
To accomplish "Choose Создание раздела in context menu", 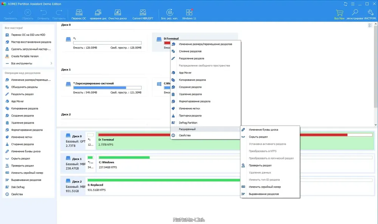I will [x=205, y=87].
